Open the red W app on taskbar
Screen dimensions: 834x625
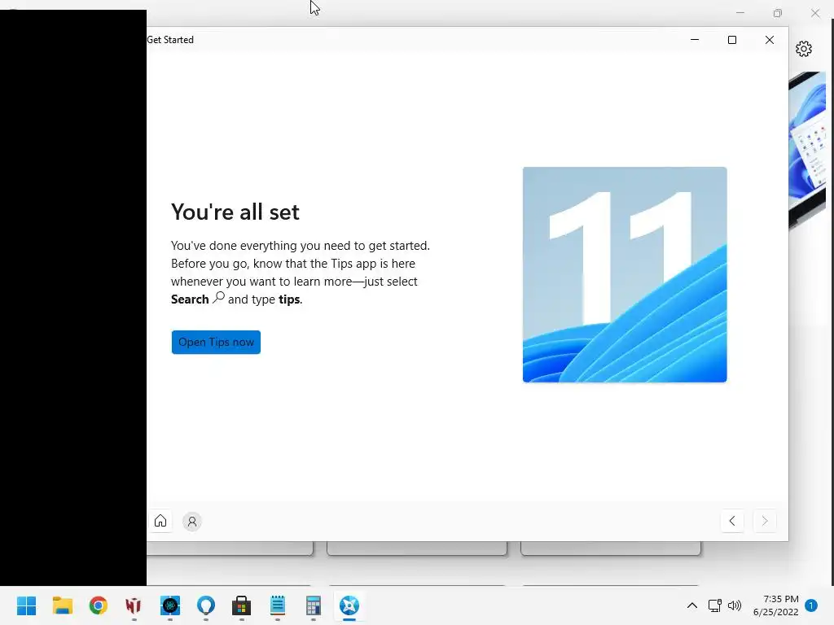(x=134, y=605)
